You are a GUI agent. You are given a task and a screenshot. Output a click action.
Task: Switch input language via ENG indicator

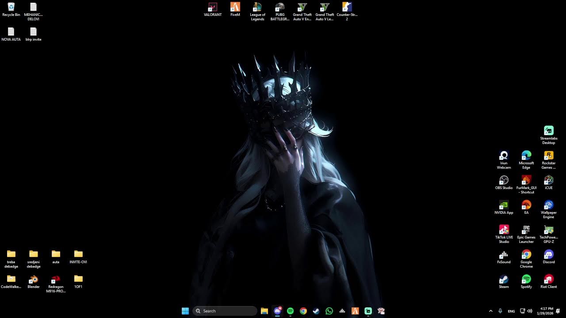click(x=511, y=311)
